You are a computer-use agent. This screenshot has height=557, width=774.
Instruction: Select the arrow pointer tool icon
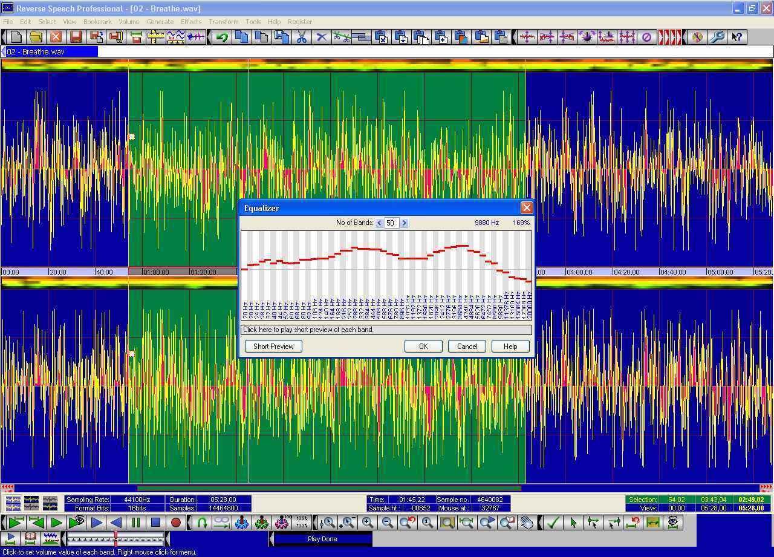pos(573,523)
